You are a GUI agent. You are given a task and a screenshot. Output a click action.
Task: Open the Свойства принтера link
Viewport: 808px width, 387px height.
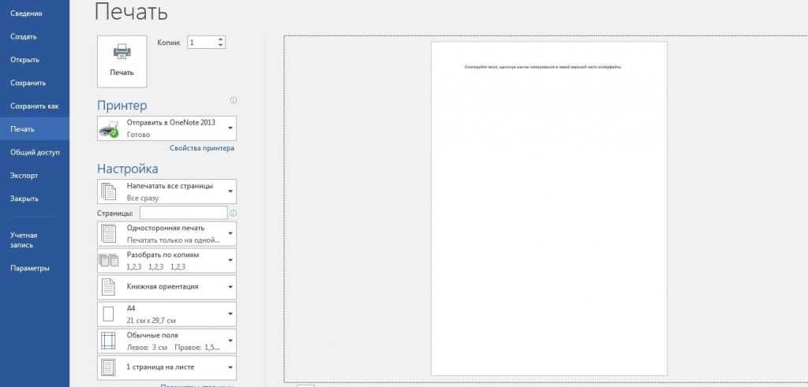point(201,148)
